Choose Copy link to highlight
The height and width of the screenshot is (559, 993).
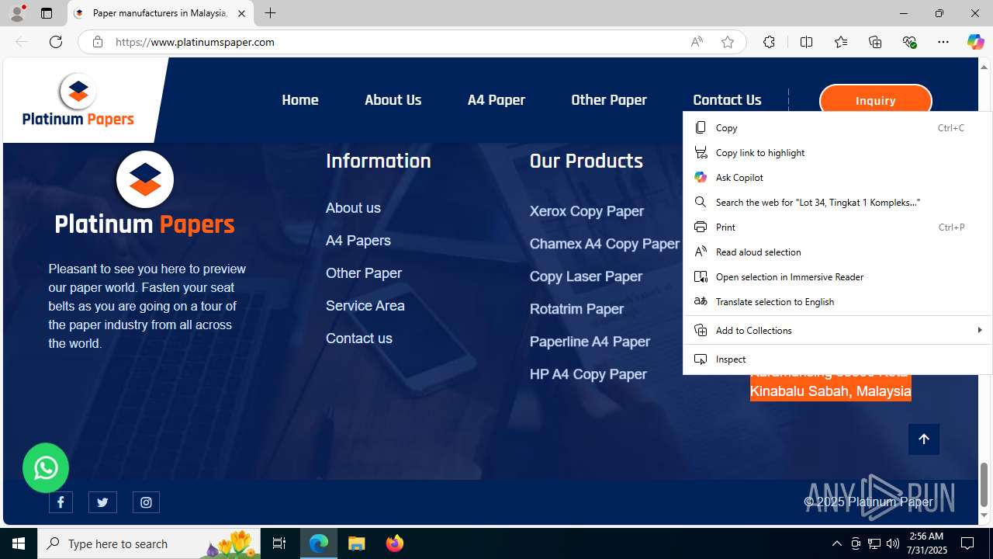[x=838, y=152]
